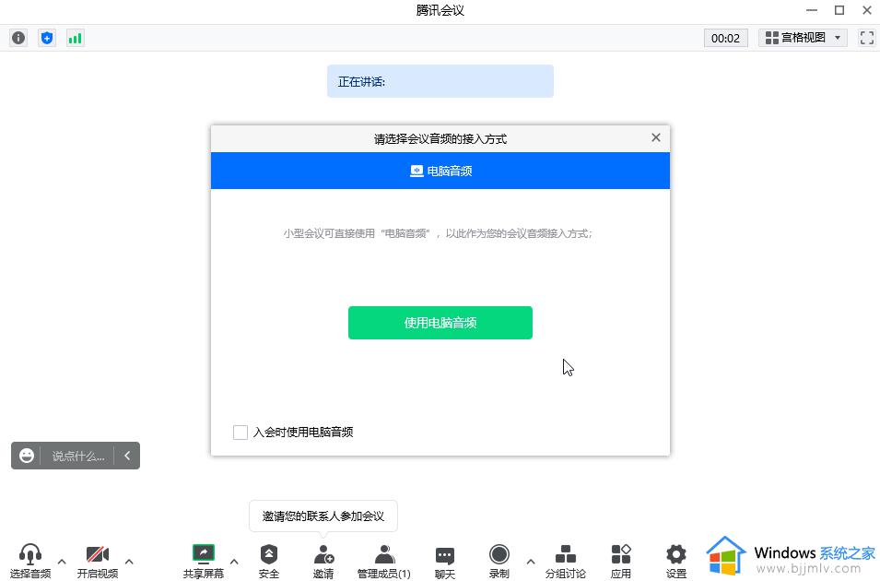Click the 请选择会议音频的接入方式 dialog title

pos(440,138)
